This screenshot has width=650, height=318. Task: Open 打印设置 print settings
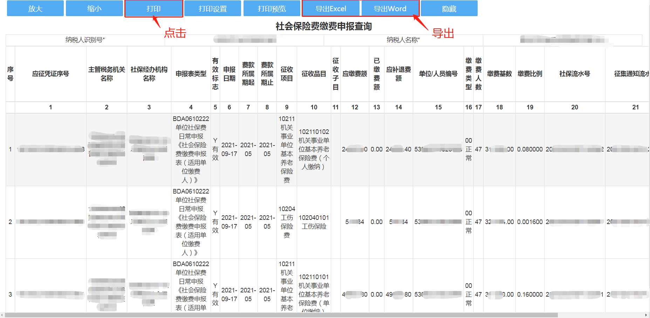point(213,8)
